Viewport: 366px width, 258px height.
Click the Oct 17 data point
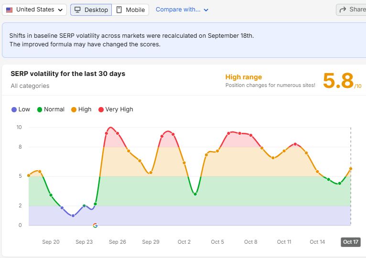point(351,169)
